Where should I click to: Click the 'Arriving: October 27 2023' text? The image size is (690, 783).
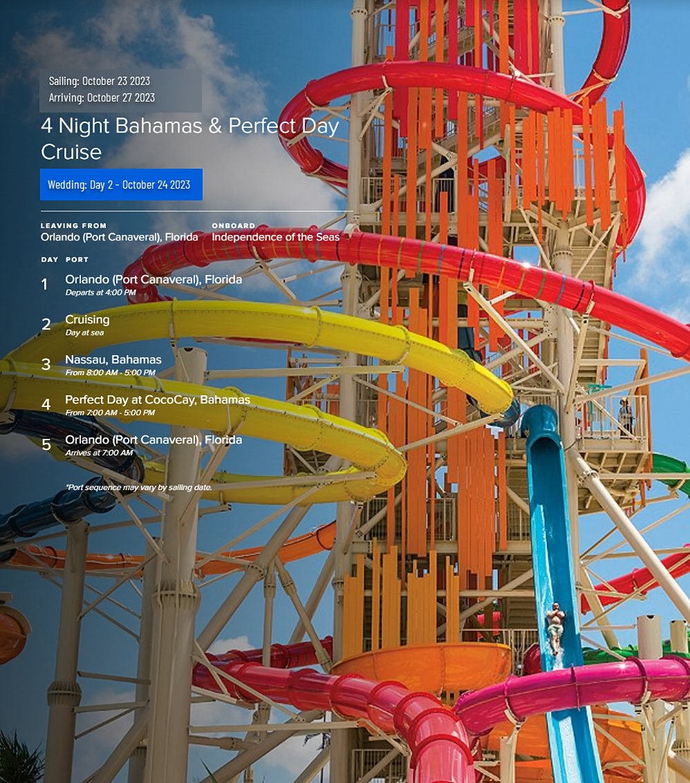[x=102, y=97]
